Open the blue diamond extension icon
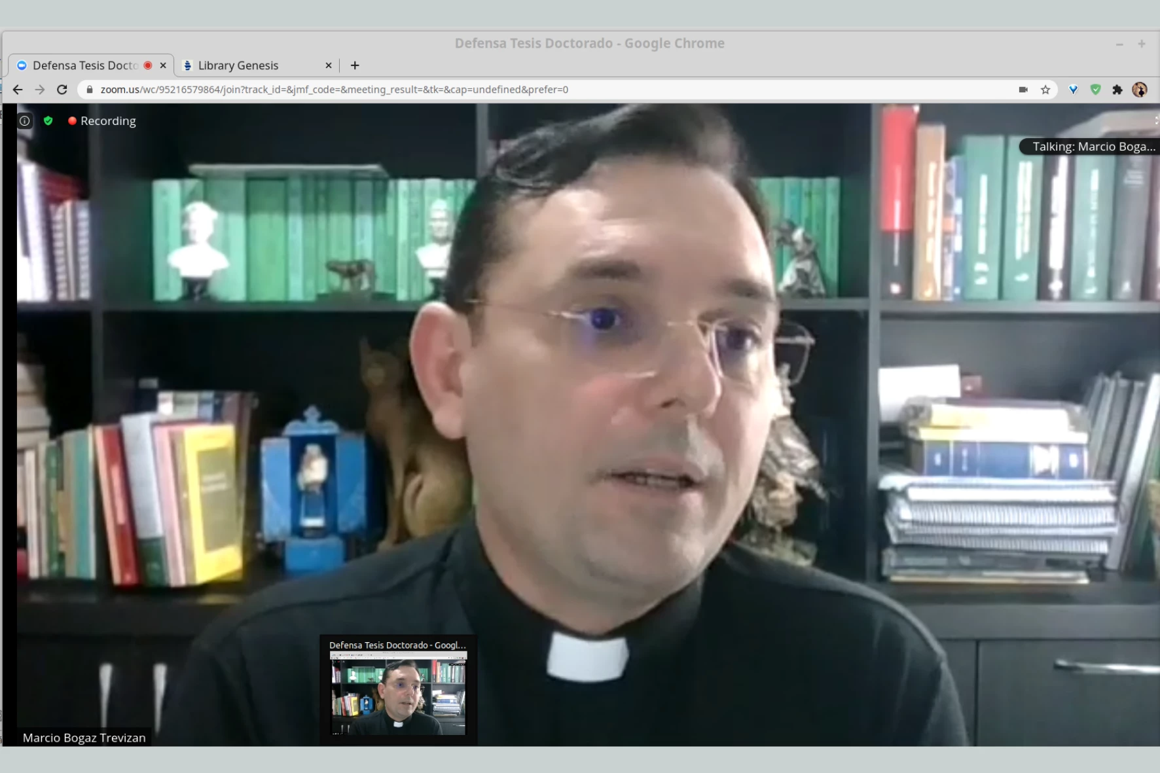 tap(1073, 90)
